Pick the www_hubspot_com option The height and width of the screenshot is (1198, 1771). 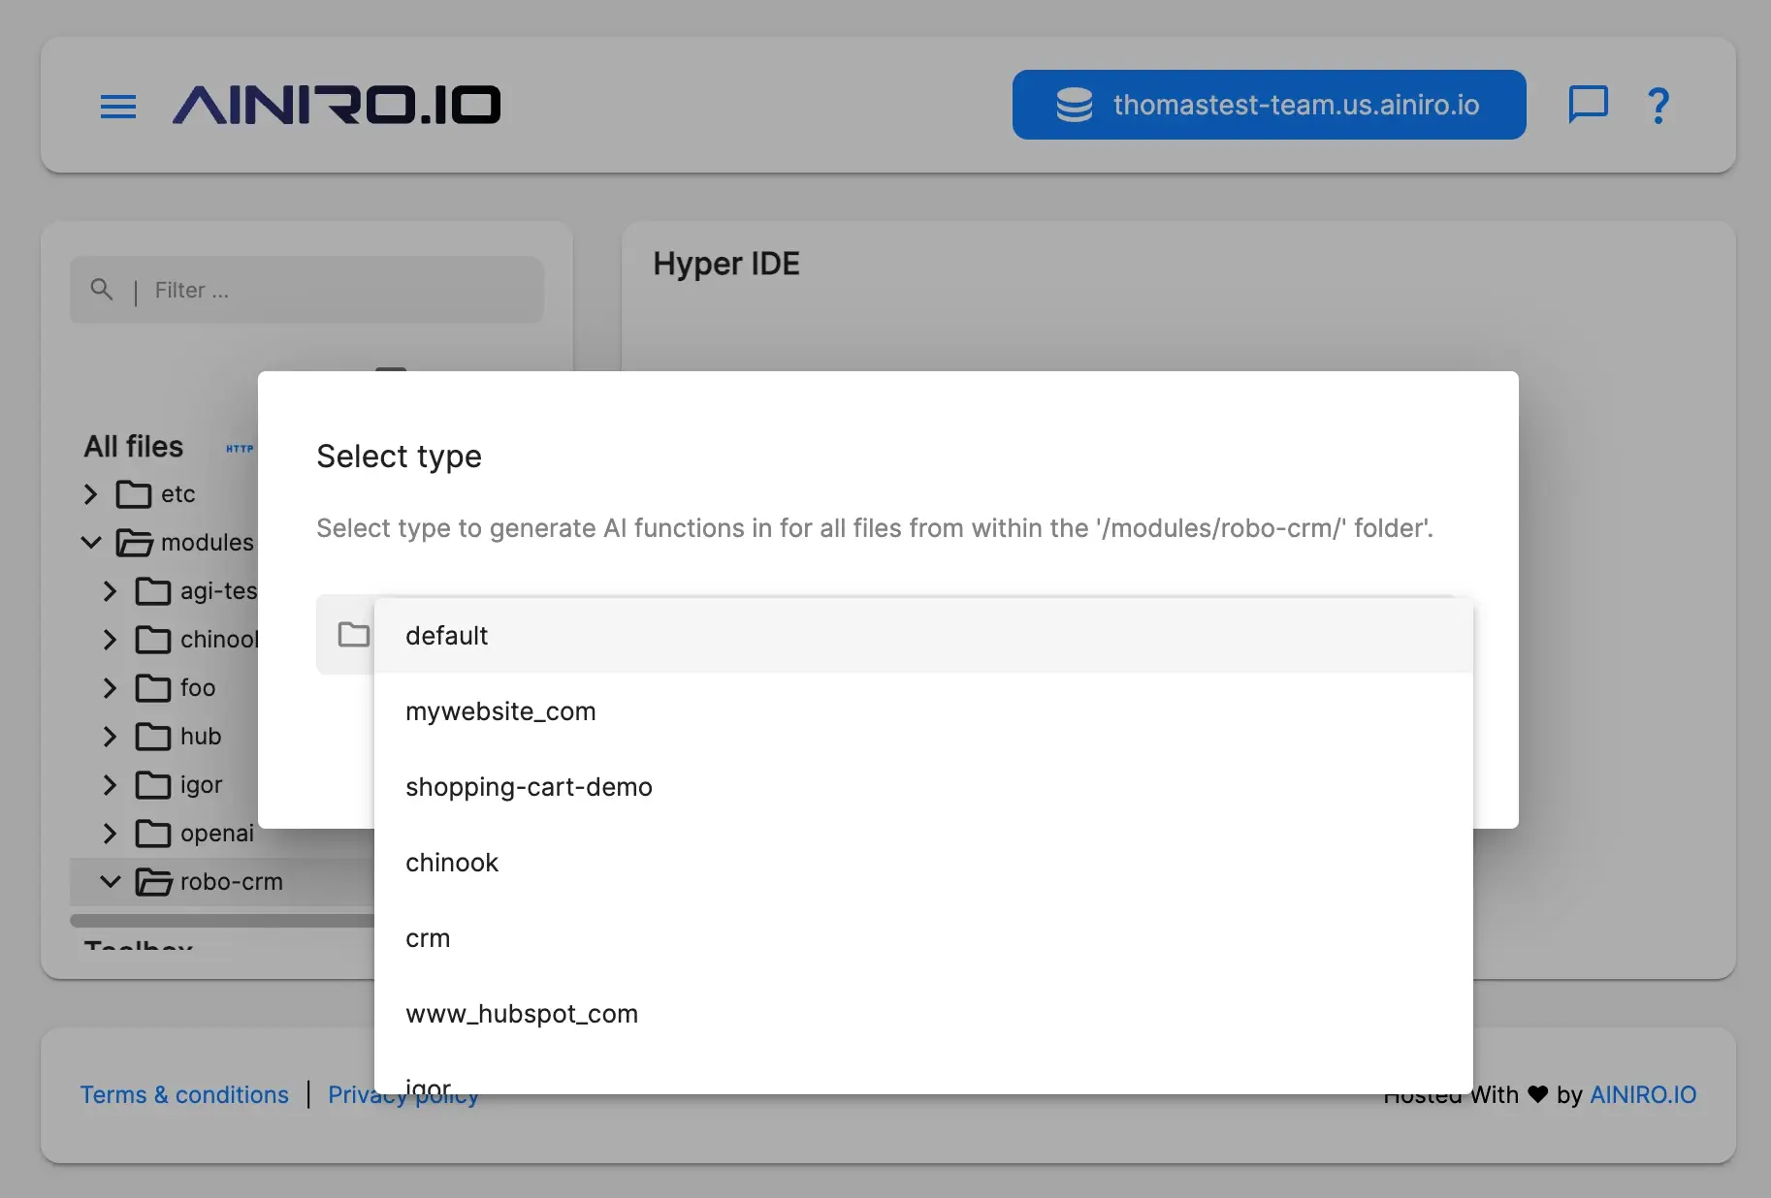[x=522, y=1014]
